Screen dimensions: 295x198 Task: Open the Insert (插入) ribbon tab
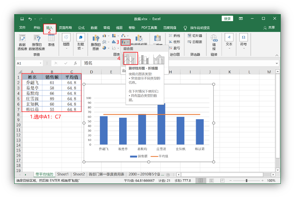(x=50, y=28)
